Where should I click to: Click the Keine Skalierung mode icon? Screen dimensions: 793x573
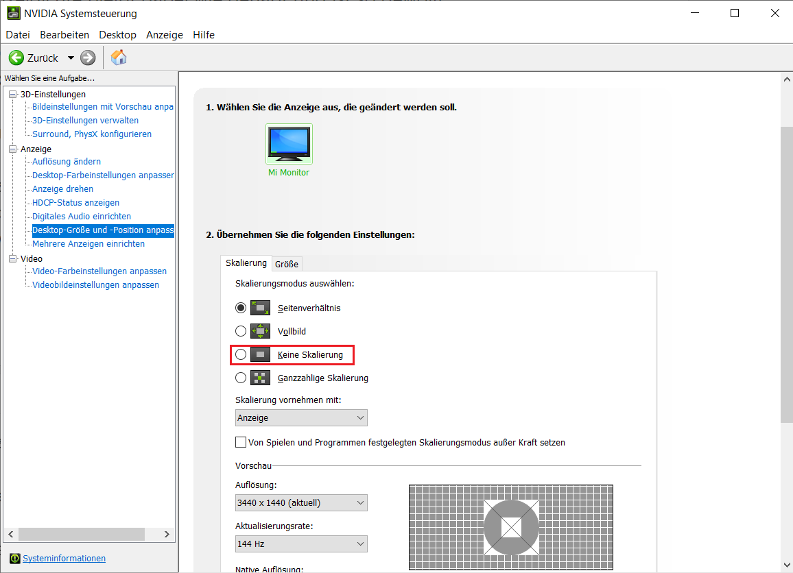[261, 355]
